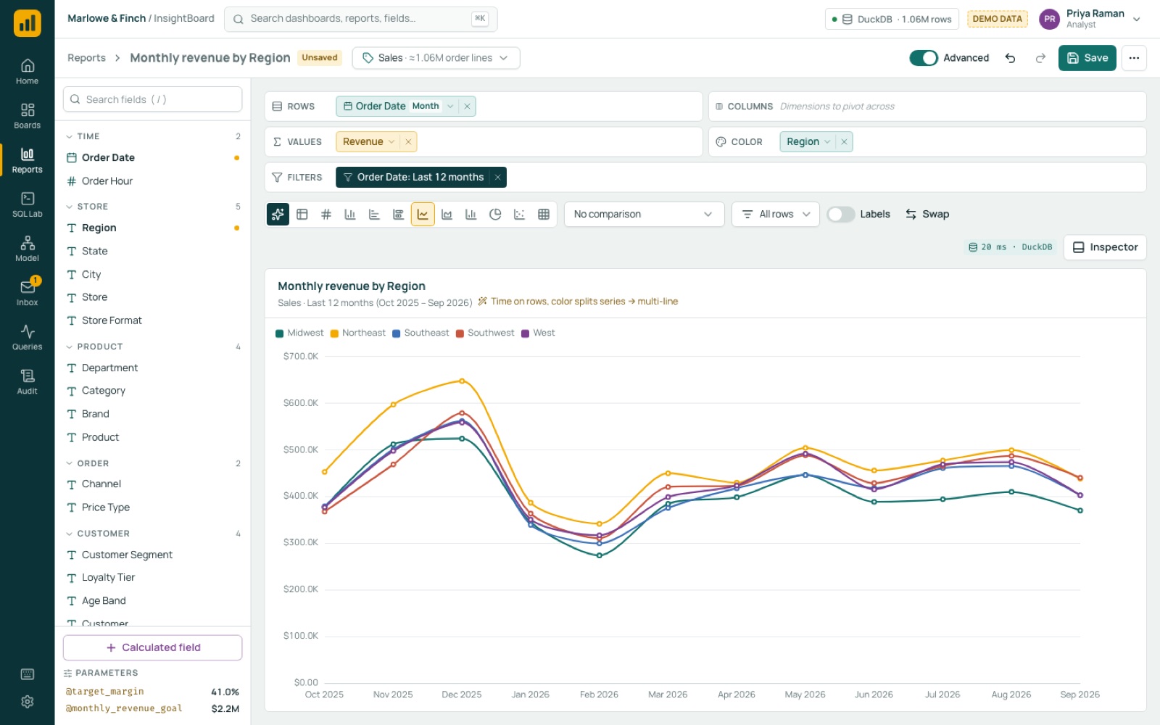Image resolution: width=1160 pixels, height=725 pixels.
Task: Click the Swap rows and columns button
Action: click(x=927, y=214)
